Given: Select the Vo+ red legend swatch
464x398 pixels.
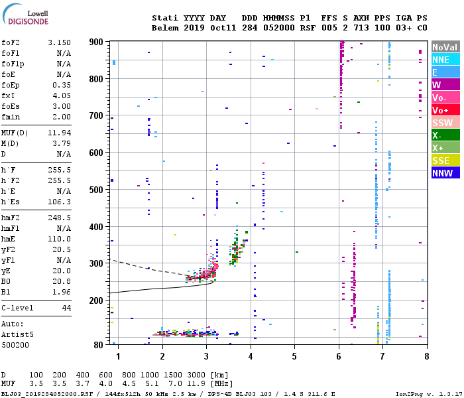Looking at the screenshot, I should click(x=445, y=110).
